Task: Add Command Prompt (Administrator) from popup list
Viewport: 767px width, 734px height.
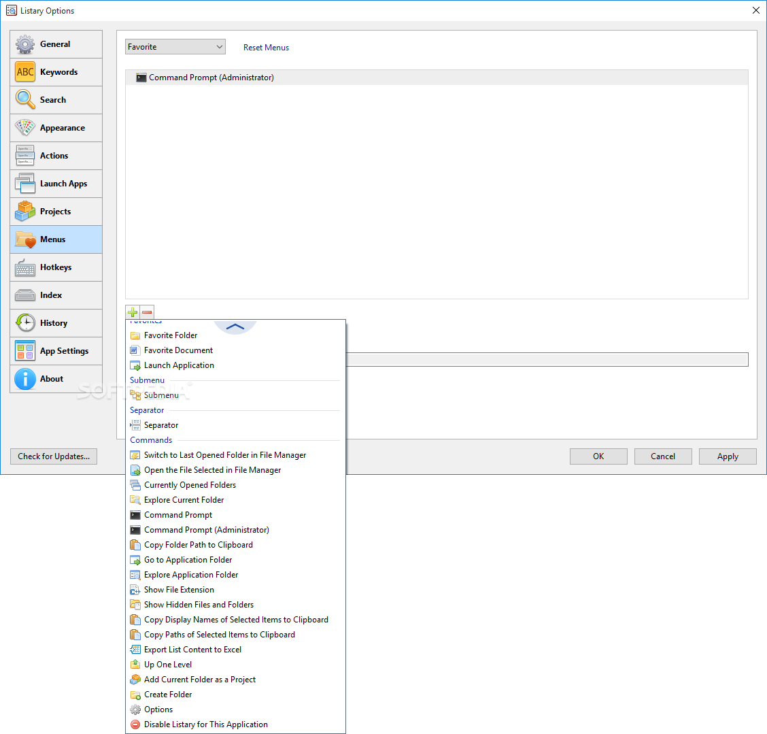Action: [235, 530]
